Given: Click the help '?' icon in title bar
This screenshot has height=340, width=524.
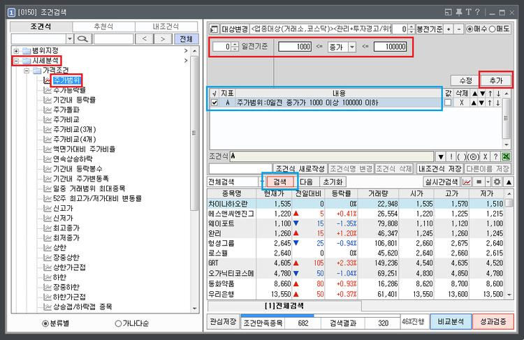Looking at the screenshot, I should click(477, 12).
